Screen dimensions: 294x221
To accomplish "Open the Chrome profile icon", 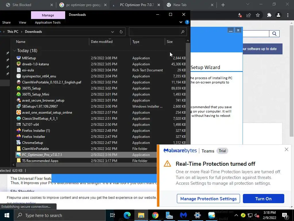I will (278, 15).
